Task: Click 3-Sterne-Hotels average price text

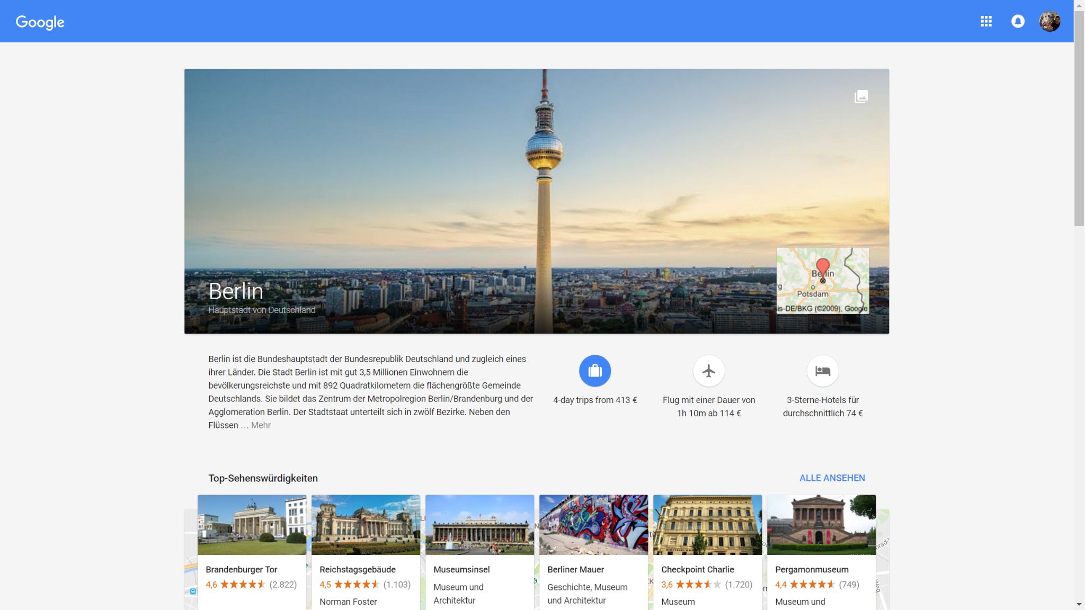Action: 822,407
